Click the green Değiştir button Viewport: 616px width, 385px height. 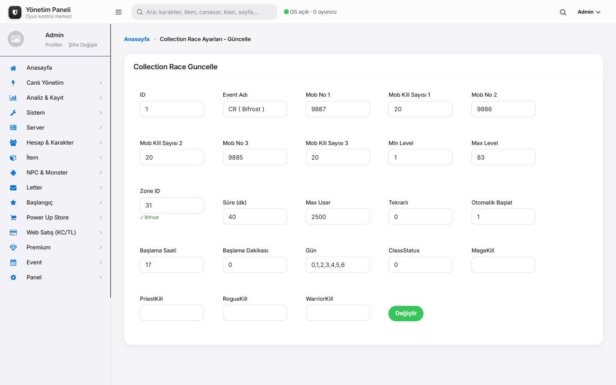tap(406, 314)
